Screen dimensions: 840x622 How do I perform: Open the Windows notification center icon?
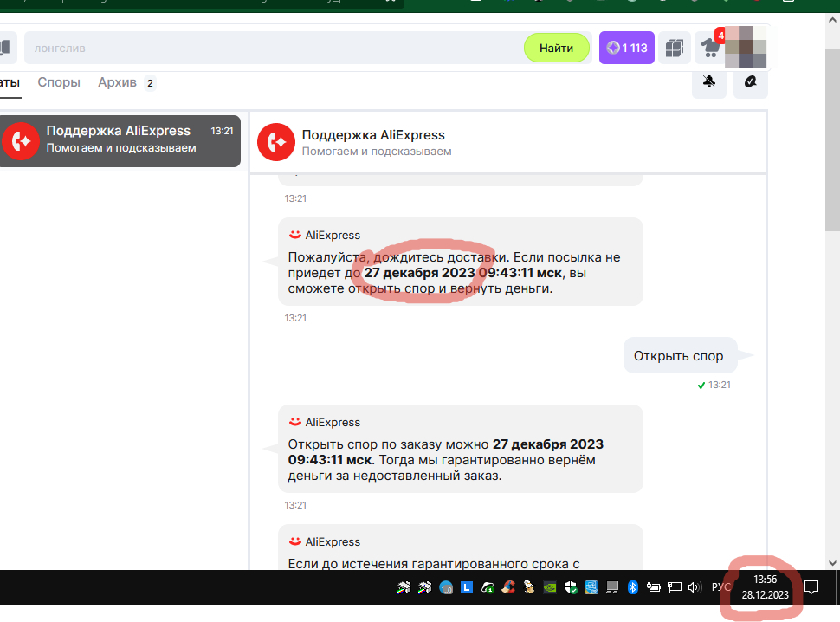(811, 587)
